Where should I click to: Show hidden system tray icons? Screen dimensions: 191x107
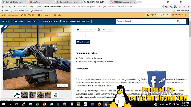[x=160, y=104]
